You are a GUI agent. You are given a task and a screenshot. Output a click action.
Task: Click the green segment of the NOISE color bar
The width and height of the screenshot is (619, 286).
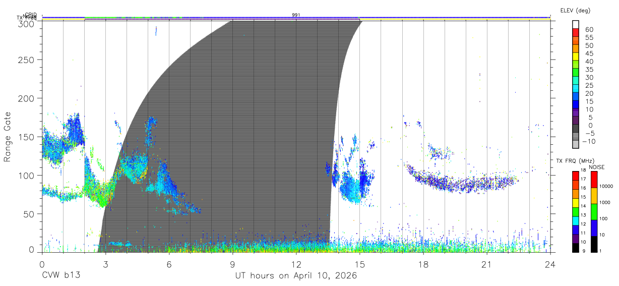click(593, 212)
